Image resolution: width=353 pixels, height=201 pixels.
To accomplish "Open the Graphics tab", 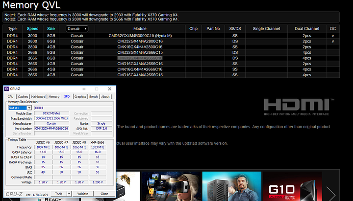I will tap(80, 97).
